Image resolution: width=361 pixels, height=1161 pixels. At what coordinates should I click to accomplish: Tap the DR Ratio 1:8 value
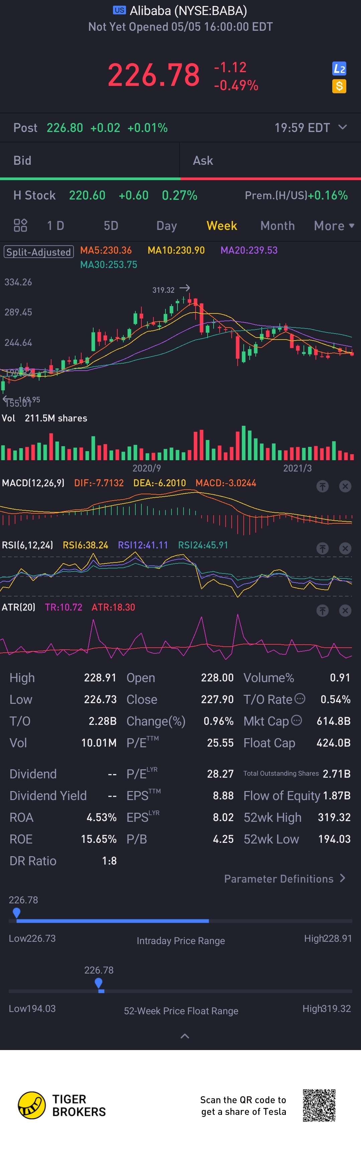[x=109, y=861]
